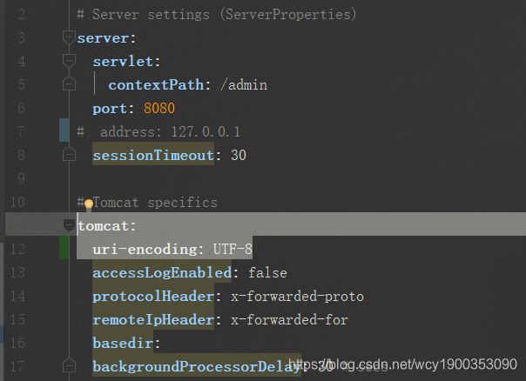526x381 pixels.
Task: Collapse the server block fold marker
Action: tap(69, 38)
